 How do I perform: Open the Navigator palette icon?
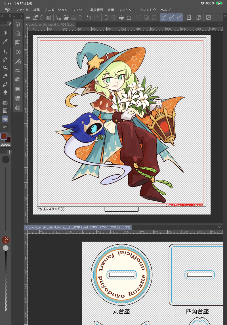(x=18, y=43)
